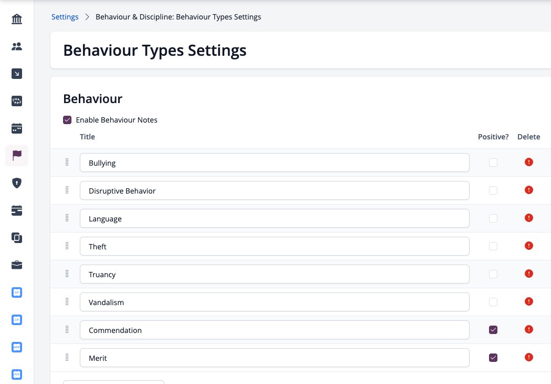
Task: Open the swap arrows sidebar icon
Action: [17, 101]
